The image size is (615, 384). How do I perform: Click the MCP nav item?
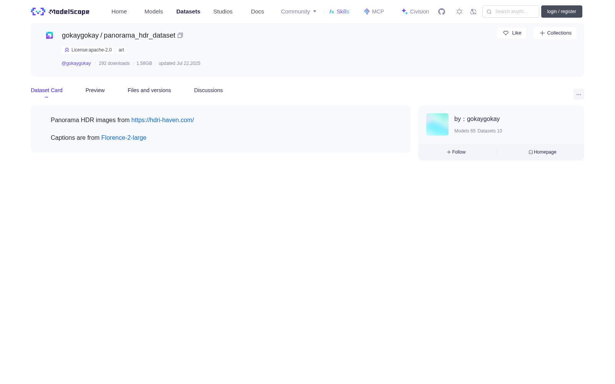(x=374, y=12)
